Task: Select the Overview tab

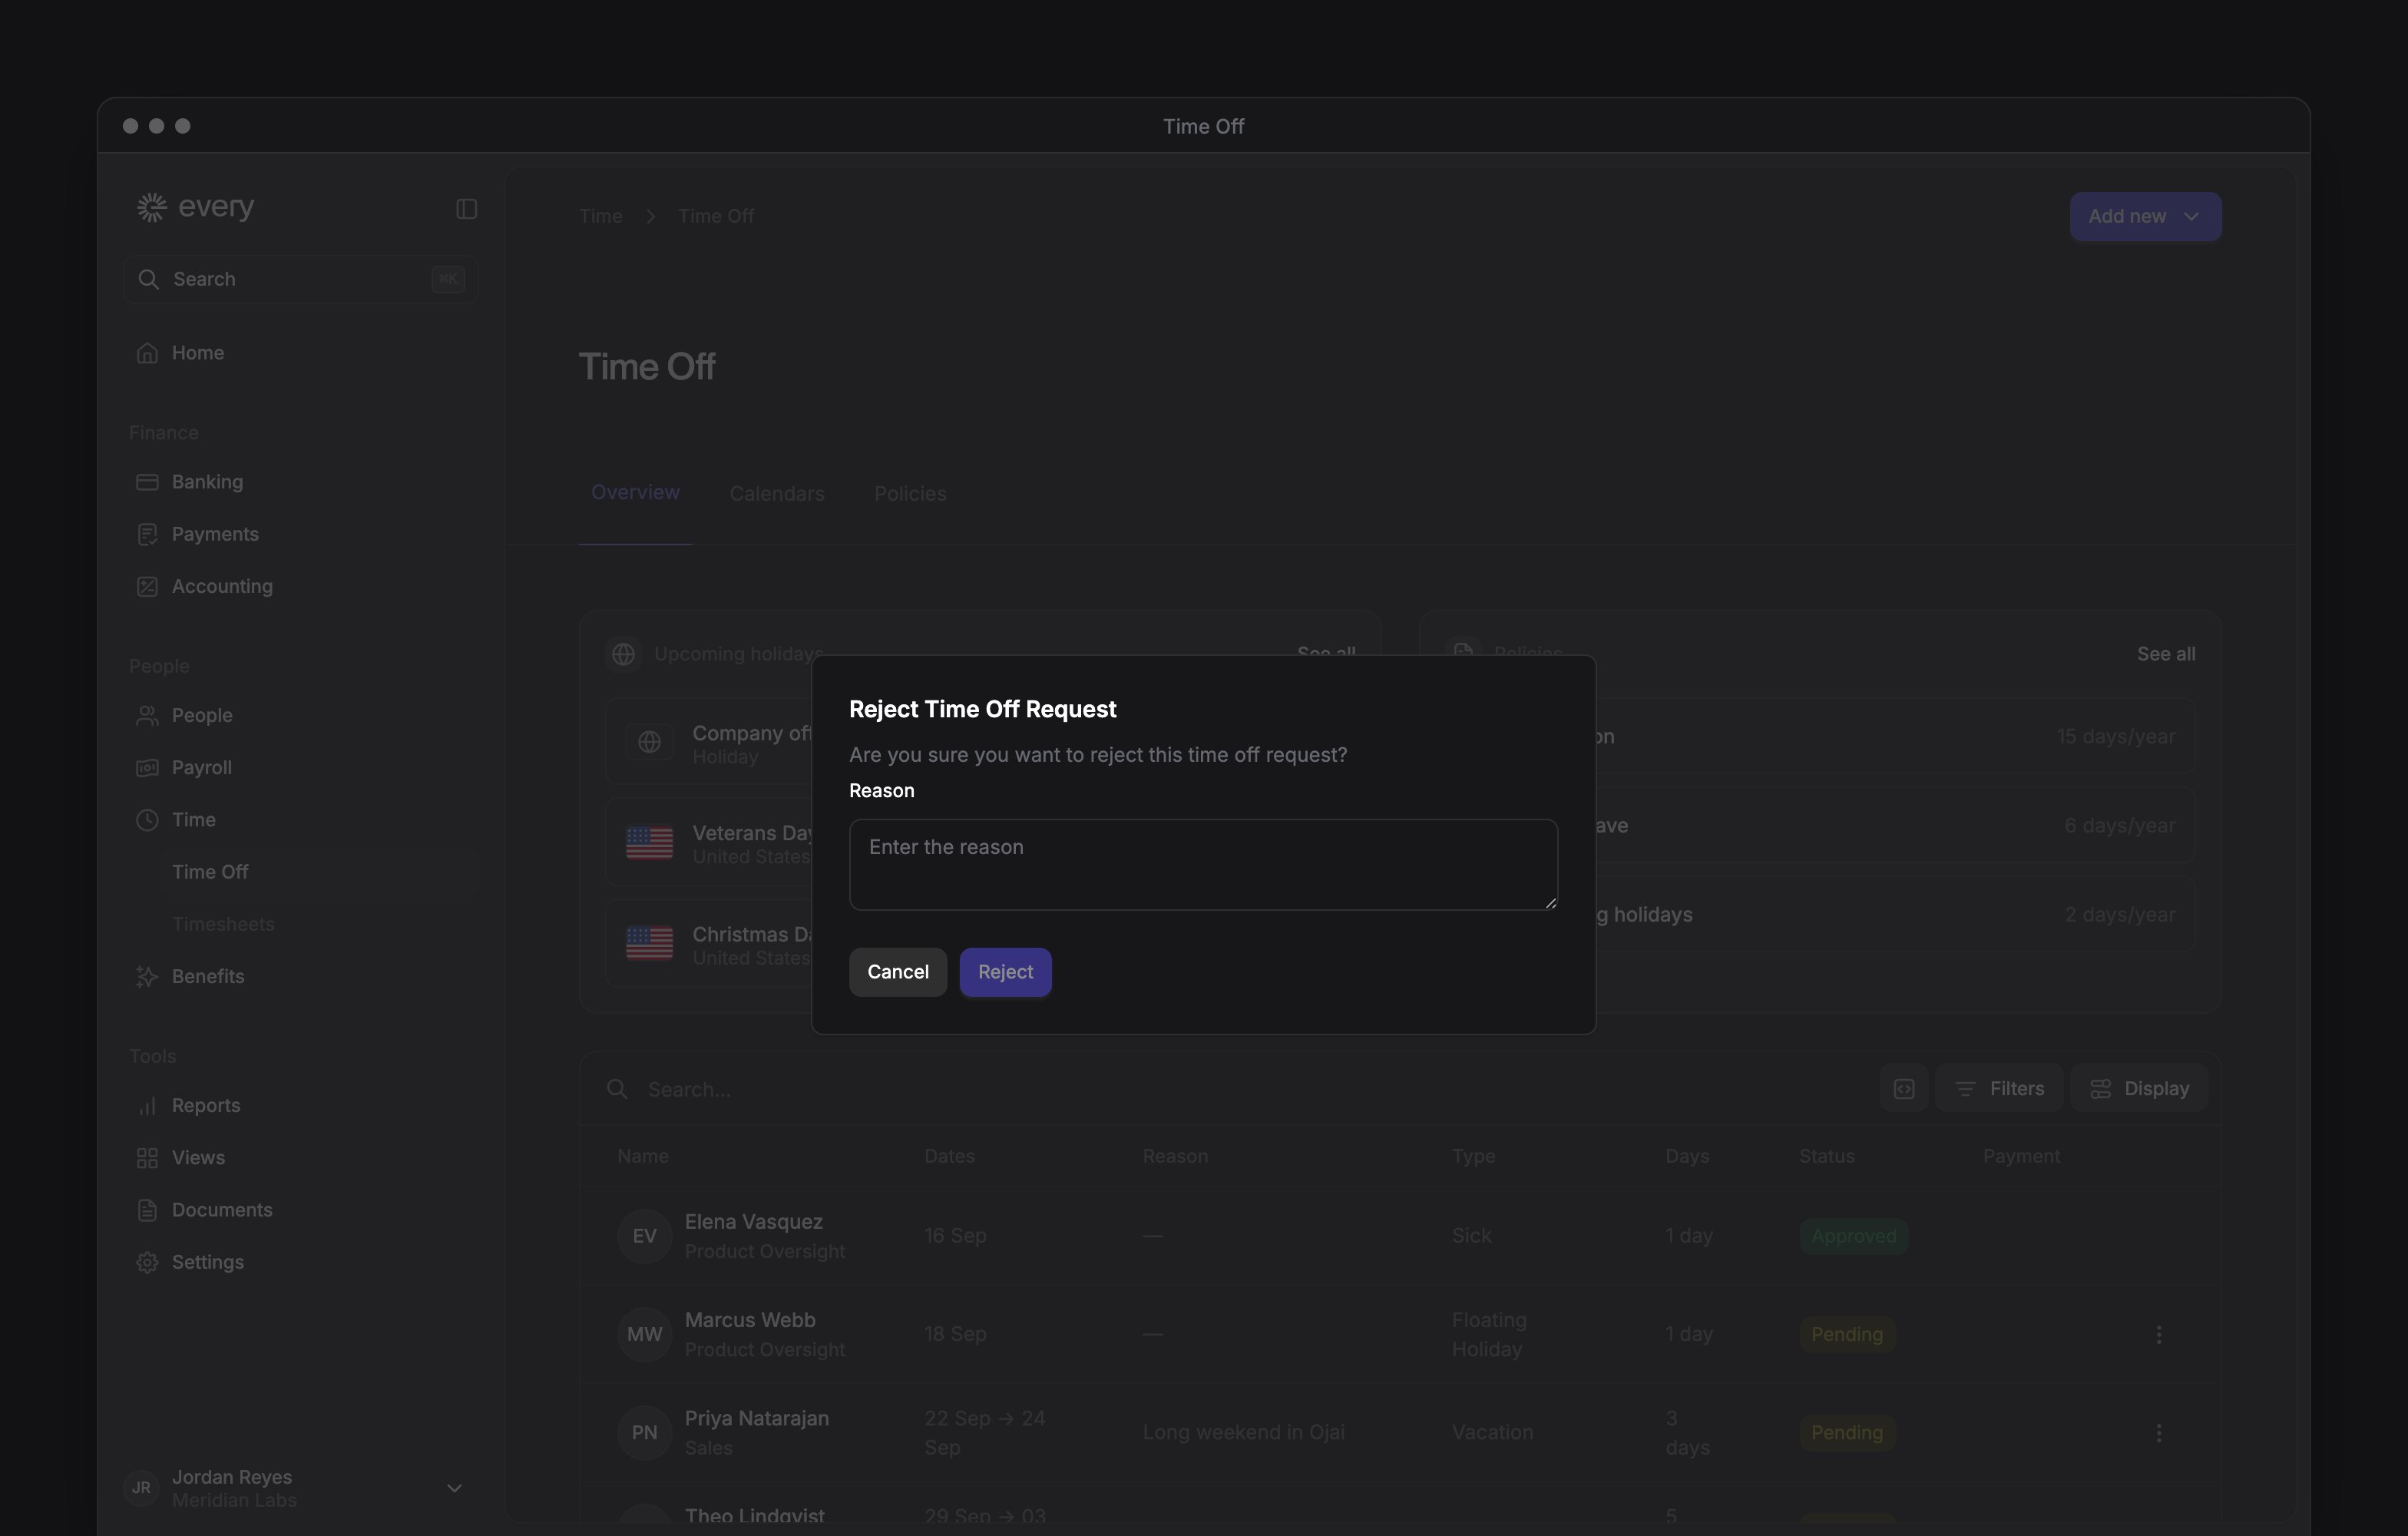Action: coord(635,493)
